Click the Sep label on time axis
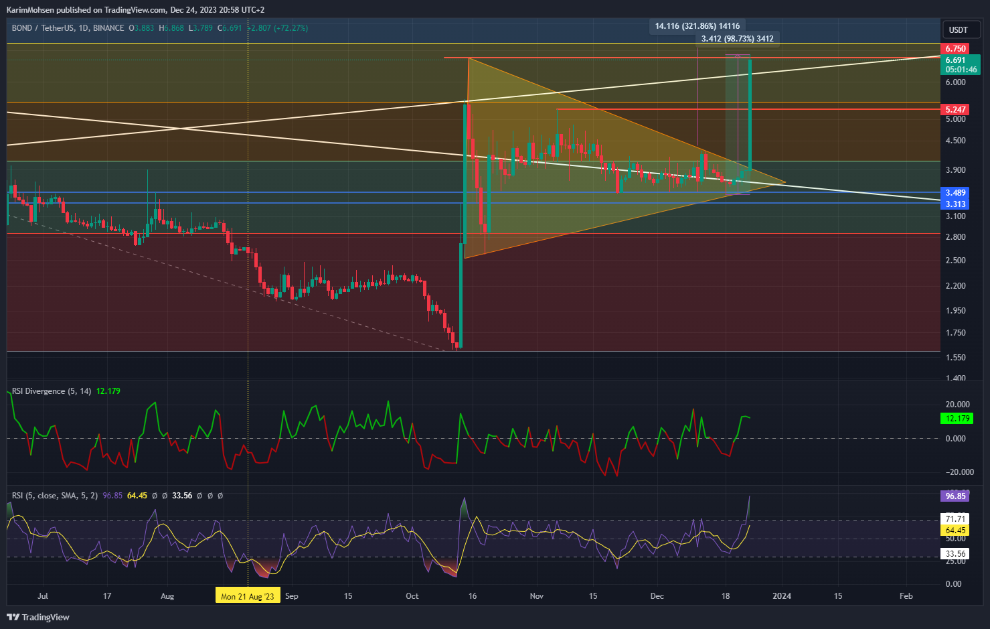The width and height of the screenshot is (990, 629). click(x=292, y=596)
